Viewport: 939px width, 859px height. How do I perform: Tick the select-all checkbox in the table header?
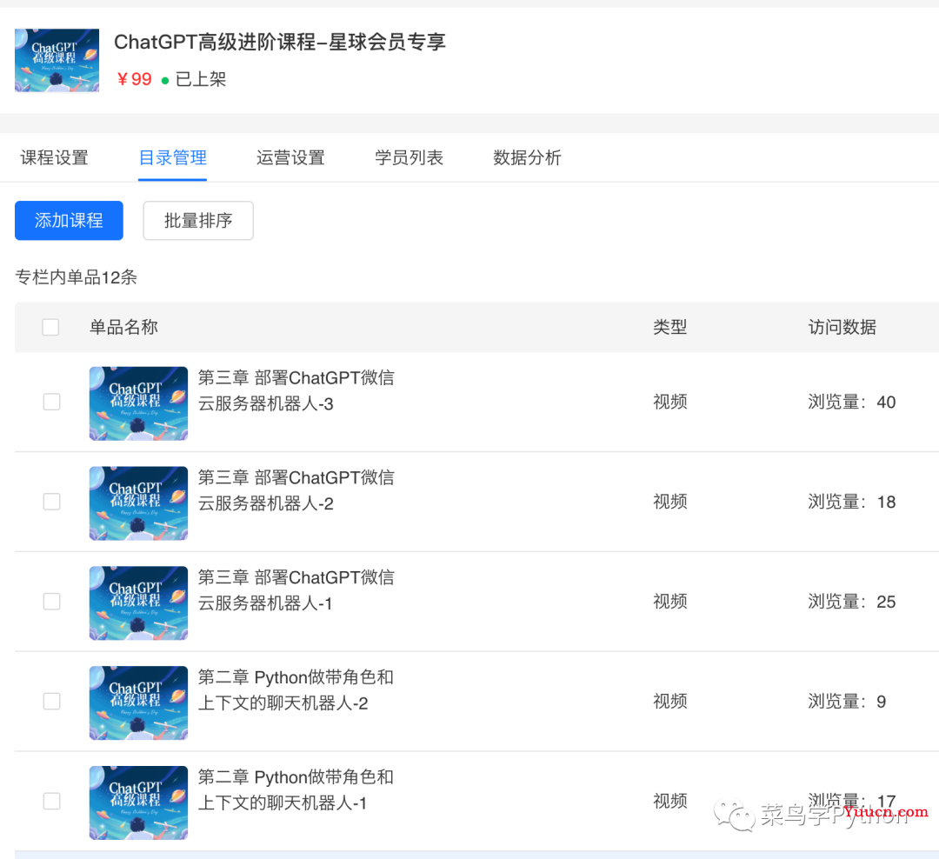51,327
